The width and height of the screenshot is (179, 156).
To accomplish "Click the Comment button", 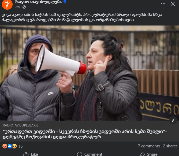I will (90, 154).
